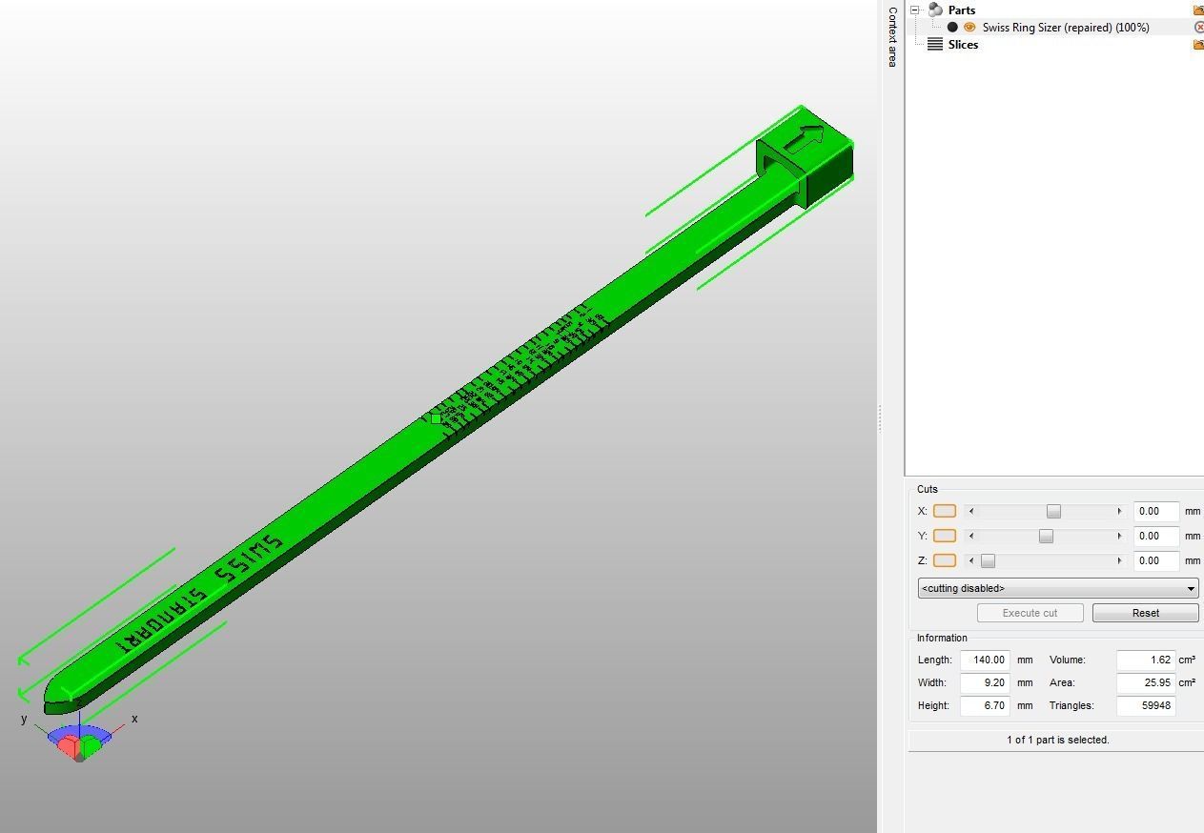Image resolution: width=1204 pixels, height=833 pixels.
Task: Open folder icon beside Parts
Action: [1198, 10]
